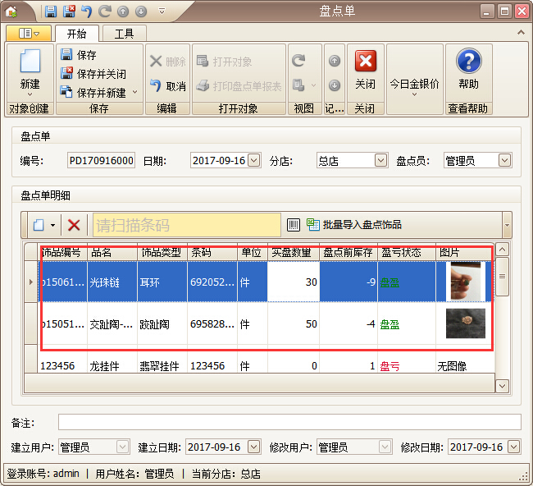Click the red X delete-row icon above the grid
Viewport: 533px width, 486px height.
tap(74, 225)
